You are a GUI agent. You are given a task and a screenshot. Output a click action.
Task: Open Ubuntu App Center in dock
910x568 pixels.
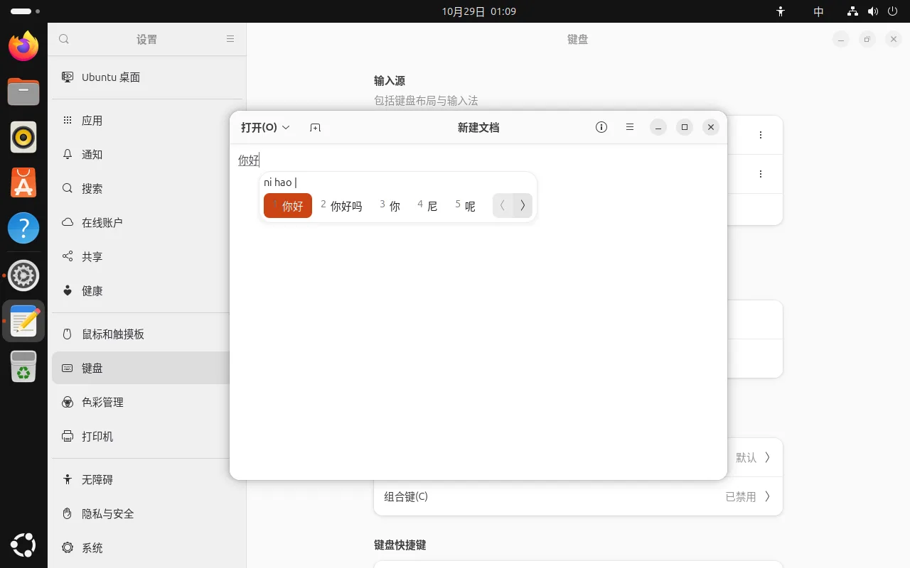[23, 183]
